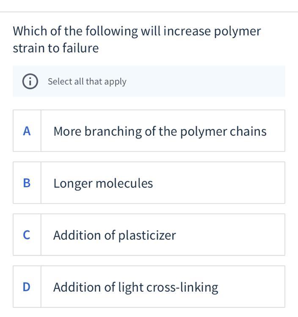Click the 'Select all that apply' hint text
The image size is (298, 317).
coord(87,82)
